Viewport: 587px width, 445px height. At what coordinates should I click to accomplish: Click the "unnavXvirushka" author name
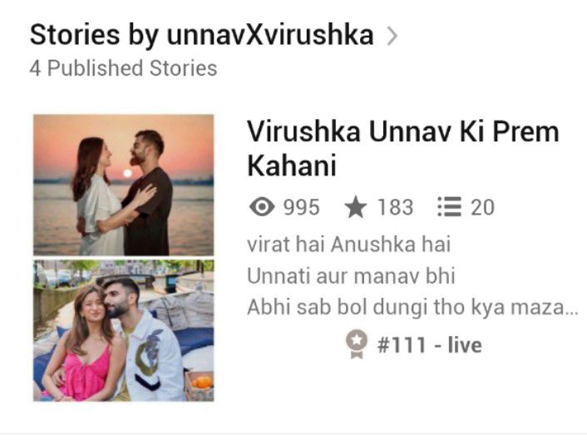pyautogui.click(x=270, y=35)
